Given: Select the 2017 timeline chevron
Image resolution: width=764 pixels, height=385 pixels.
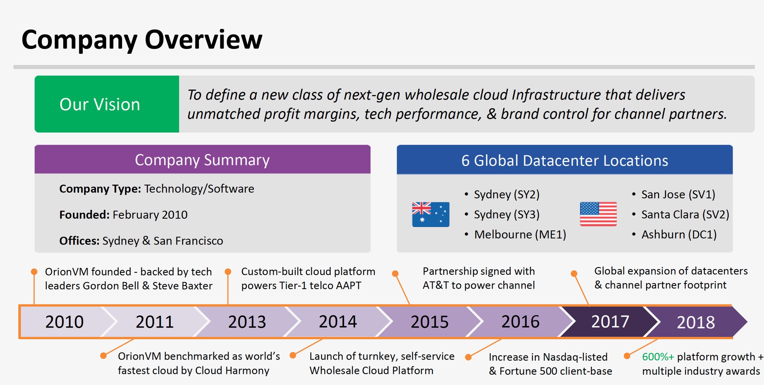Looking at the screenshot, I should click(610, 322).
